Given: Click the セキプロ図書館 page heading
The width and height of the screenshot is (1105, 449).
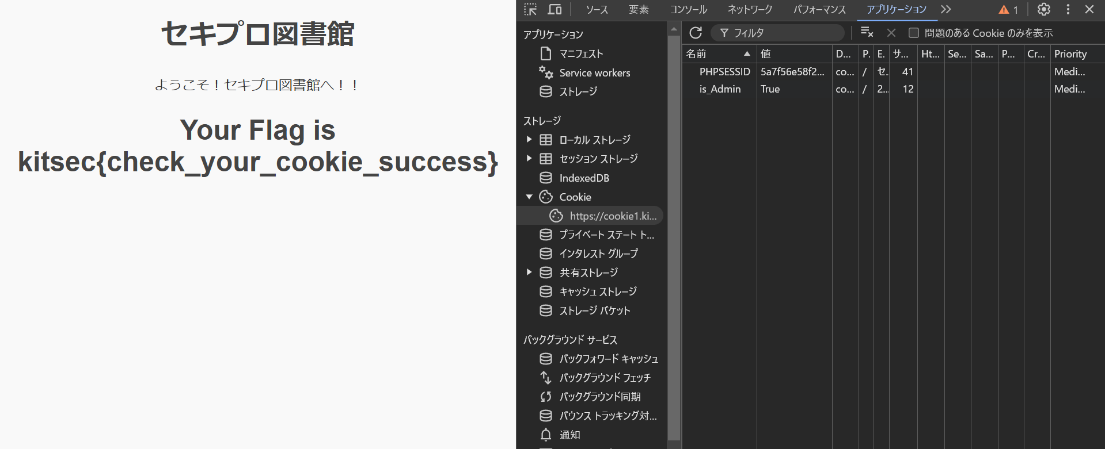Looking at the screenshot, I should click(257, 34).
